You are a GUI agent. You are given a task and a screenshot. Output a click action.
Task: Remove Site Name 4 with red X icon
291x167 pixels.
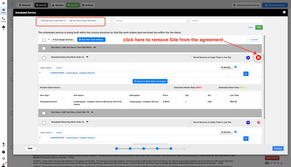pyautogui.click(x=258, y=122)
